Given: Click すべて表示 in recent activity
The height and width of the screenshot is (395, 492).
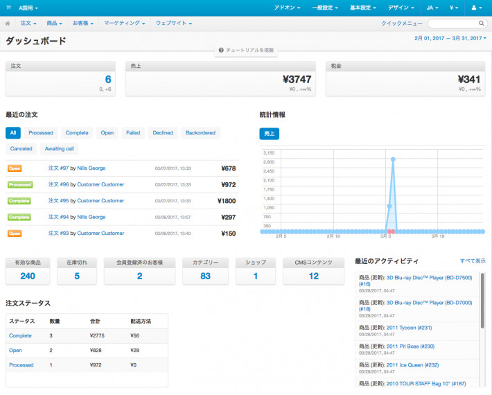Looking at the screenshot, I should [x=473, y=261].
